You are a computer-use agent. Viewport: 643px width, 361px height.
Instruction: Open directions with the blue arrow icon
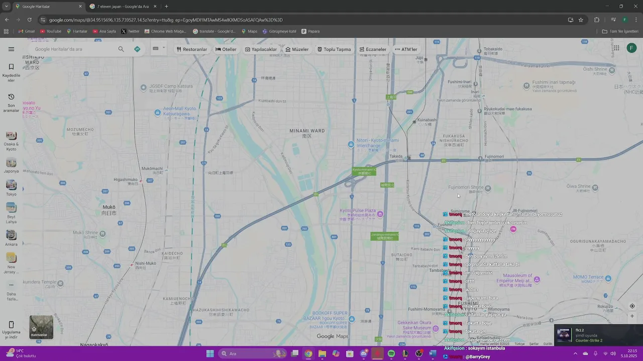coord(137,49)
